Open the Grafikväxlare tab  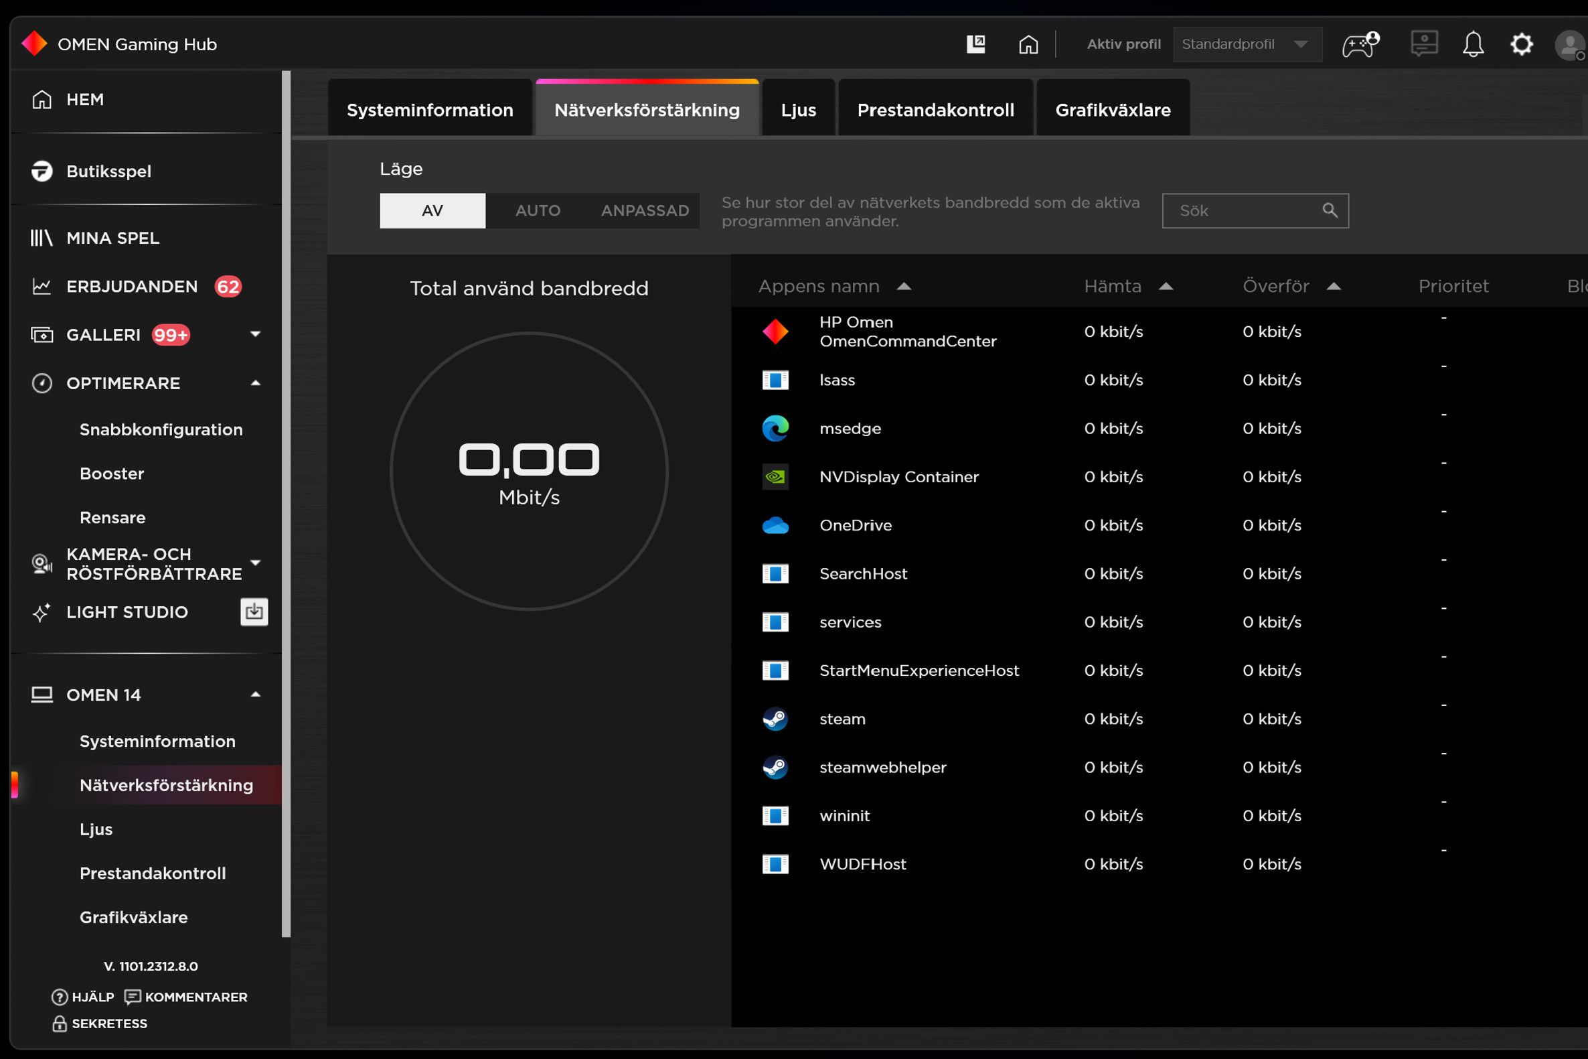[x=1112, y=110]
